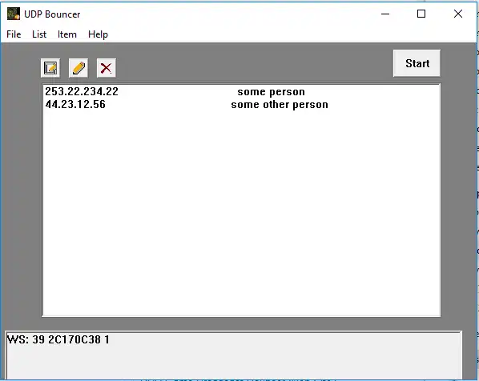Minimize the UDP Bouncer window
This screenshot has height=381, width=479.
click(385, 14)
